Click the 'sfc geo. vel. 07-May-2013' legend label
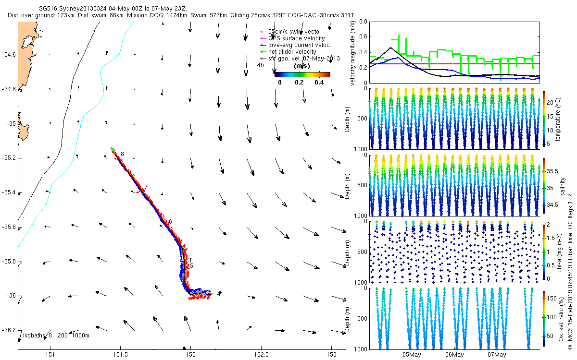Screen dimensions: 577x360 [x=304, y=59]
